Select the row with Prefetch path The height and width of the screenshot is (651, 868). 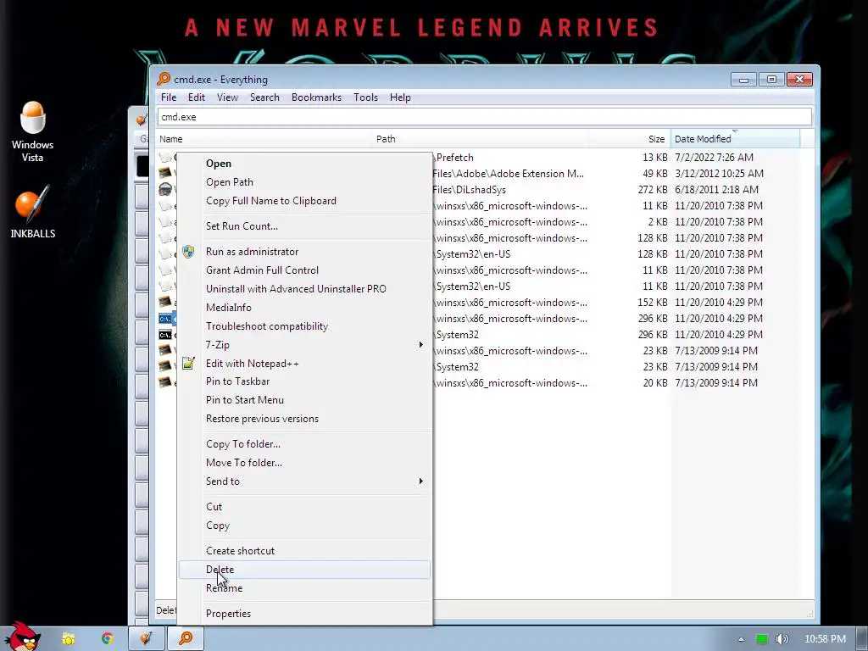(x=484, y=158)
